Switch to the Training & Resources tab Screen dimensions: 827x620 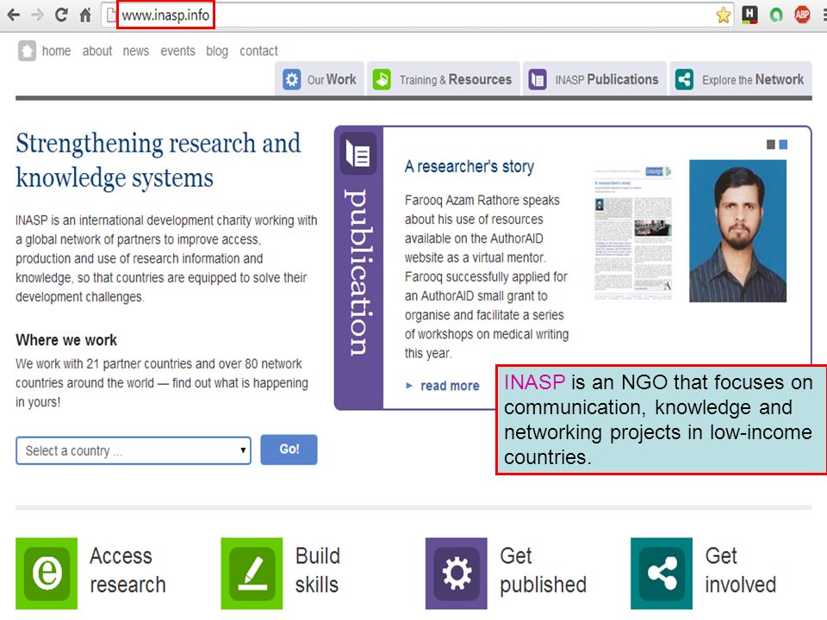click(x=444, y=79)
